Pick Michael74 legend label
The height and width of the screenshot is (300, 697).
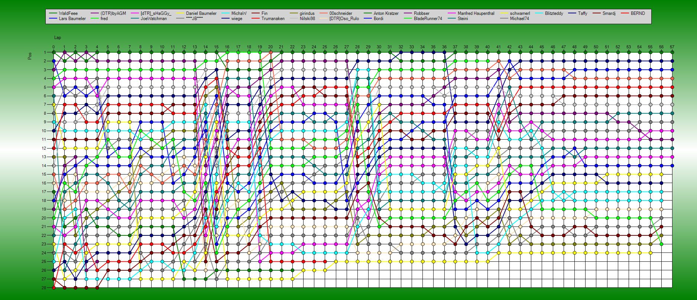(x=519, y=19)
